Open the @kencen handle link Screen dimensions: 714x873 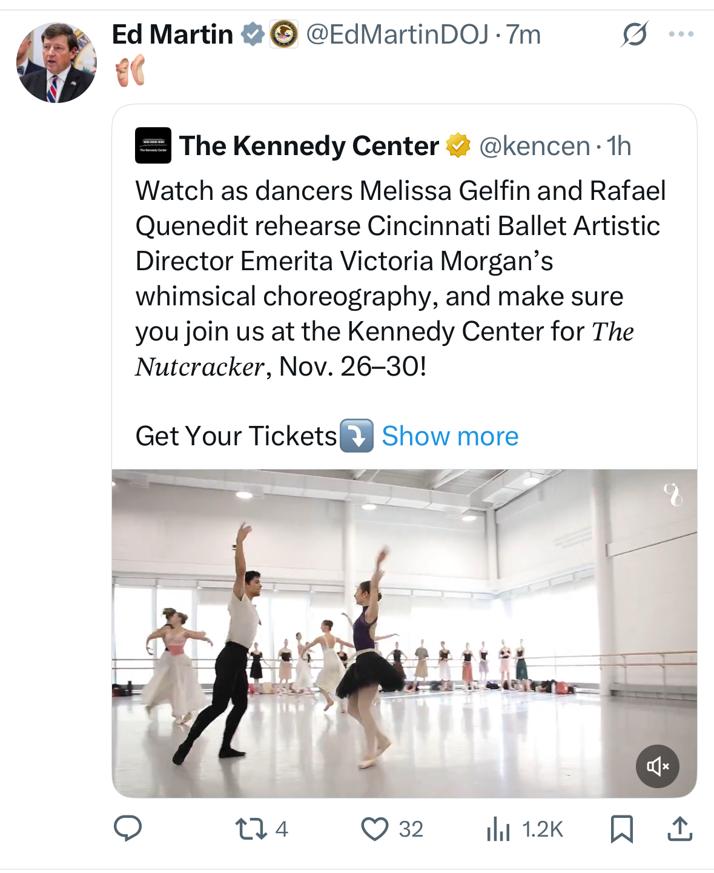click(534, 146)
